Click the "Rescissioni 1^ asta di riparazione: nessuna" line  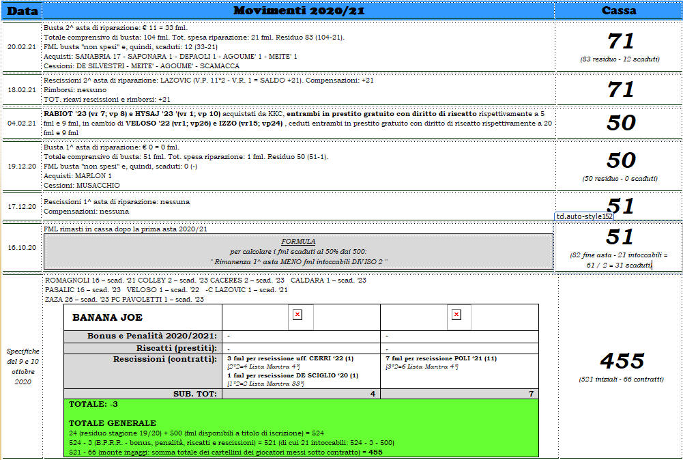pos(117,202)
